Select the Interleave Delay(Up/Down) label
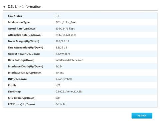This screenshot has width=160, height=121. pos(25,73)
